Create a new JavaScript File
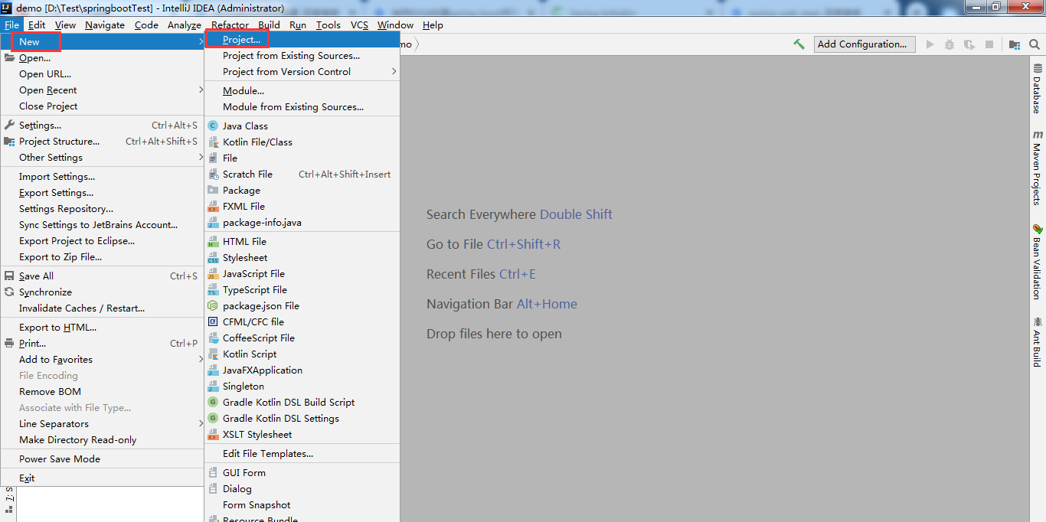 [x=302, y=273]
